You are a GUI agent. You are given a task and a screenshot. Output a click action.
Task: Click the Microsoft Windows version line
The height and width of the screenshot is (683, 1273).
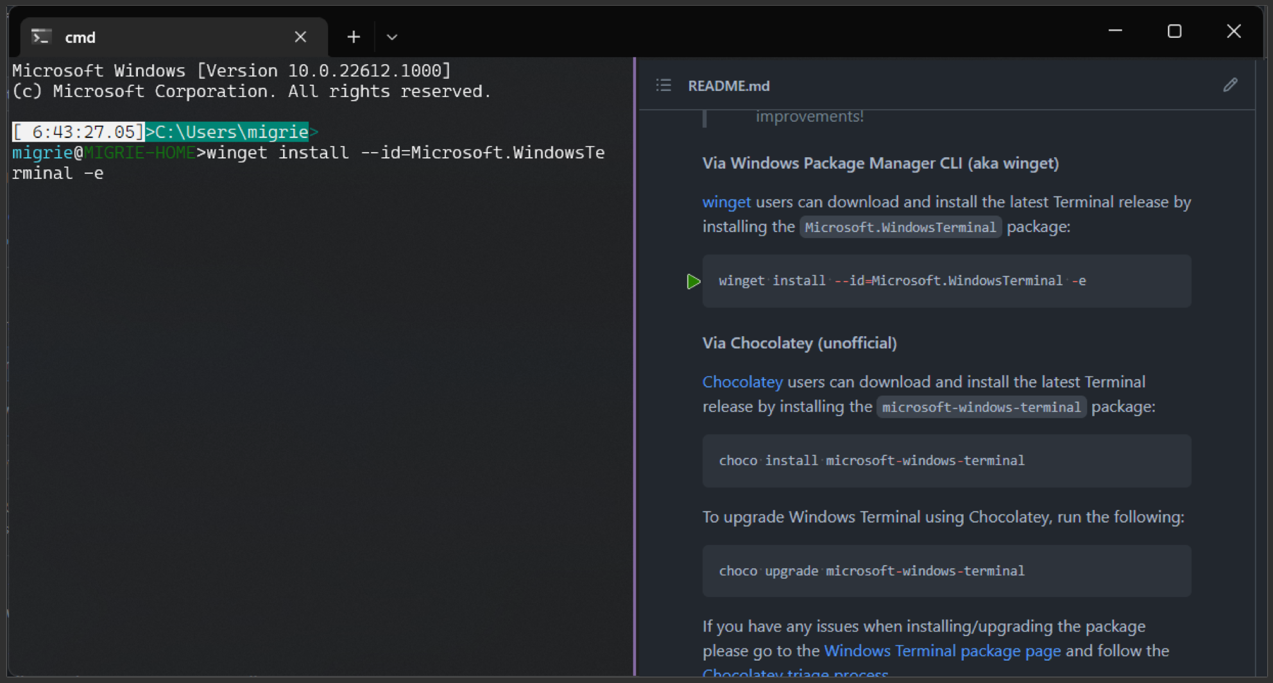coord(232,71)
